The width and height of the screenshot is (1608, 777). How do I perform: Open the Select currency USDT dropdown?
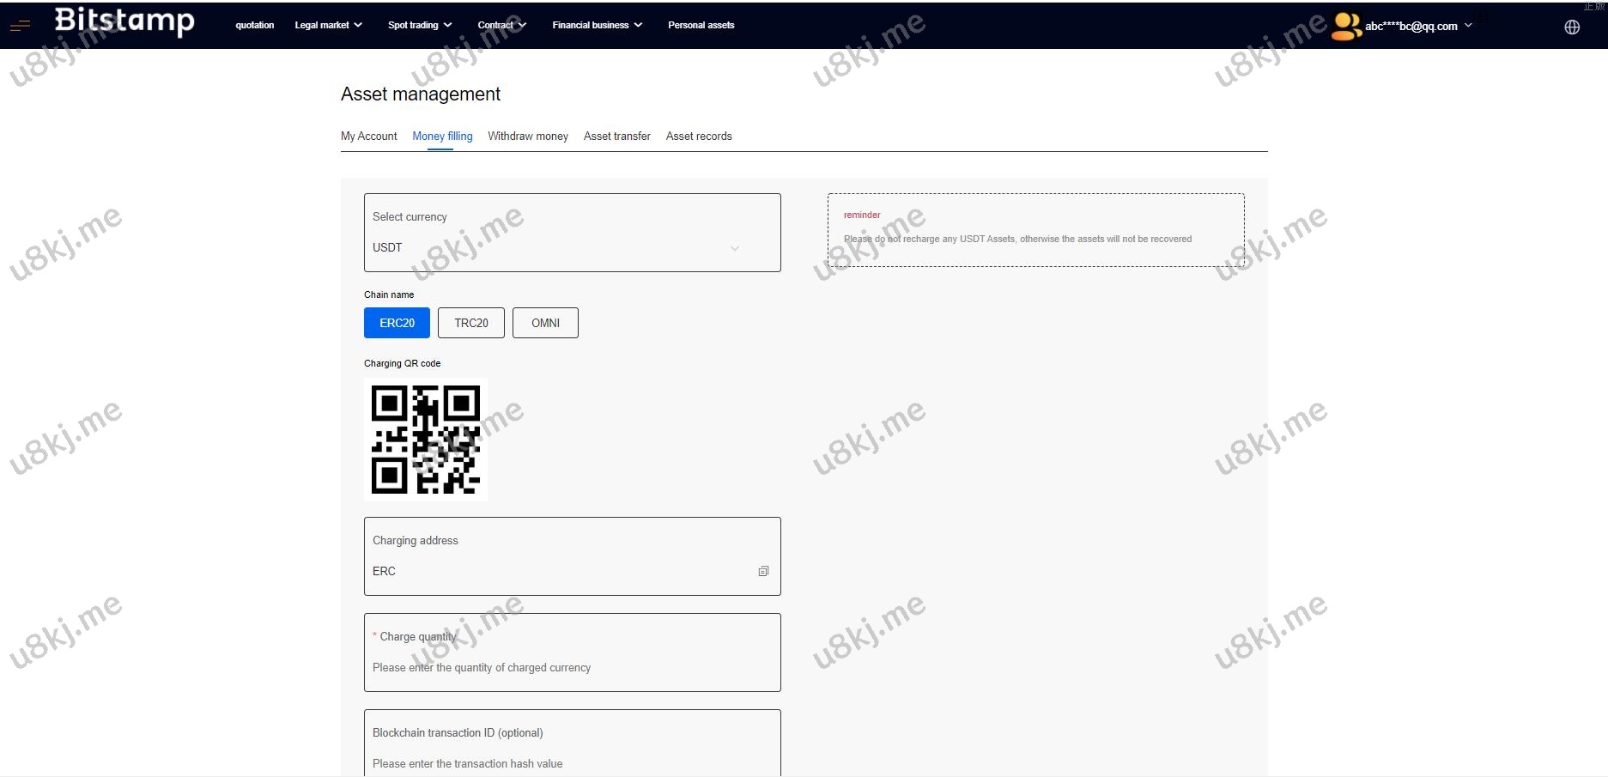click(x=572, y=247)
